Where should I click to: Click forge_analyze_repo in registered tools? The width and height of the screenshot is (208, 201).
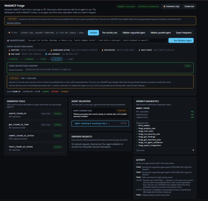tap(147, 128)
